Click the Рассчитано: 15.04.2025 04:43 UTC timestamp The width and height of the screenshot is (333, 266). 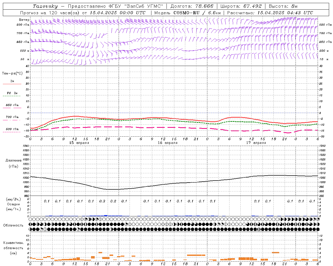[270, 13]
